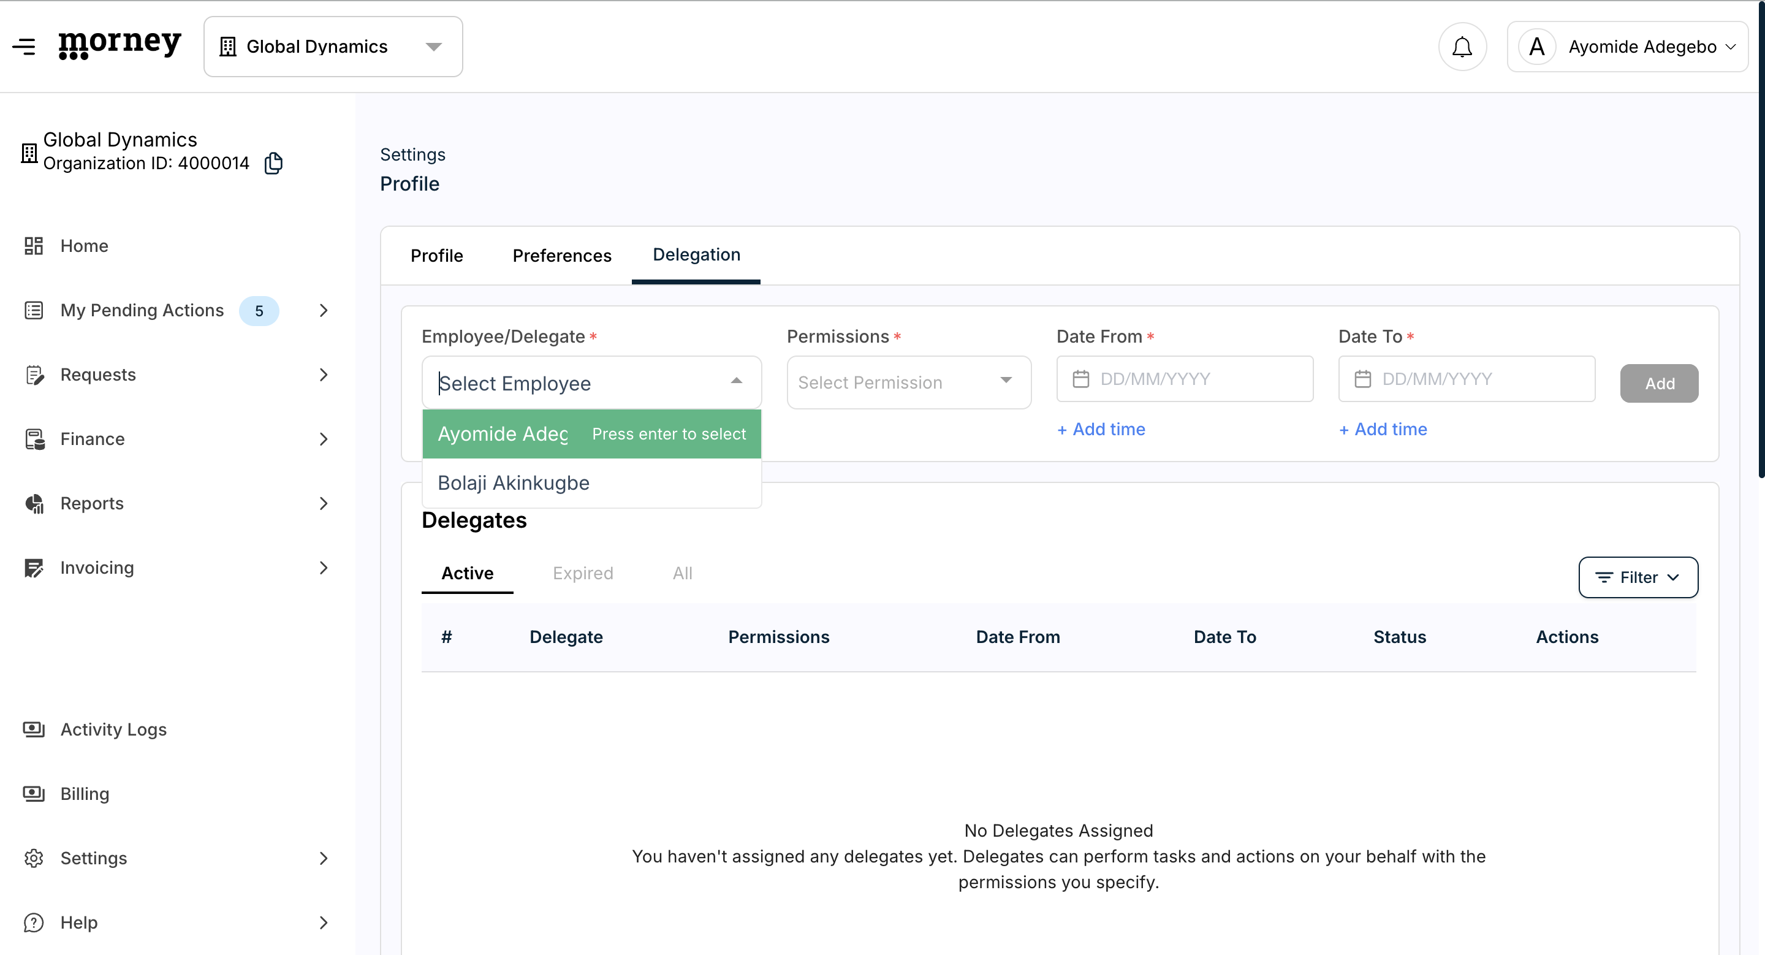Click the Billing icon

click(34, 794)
